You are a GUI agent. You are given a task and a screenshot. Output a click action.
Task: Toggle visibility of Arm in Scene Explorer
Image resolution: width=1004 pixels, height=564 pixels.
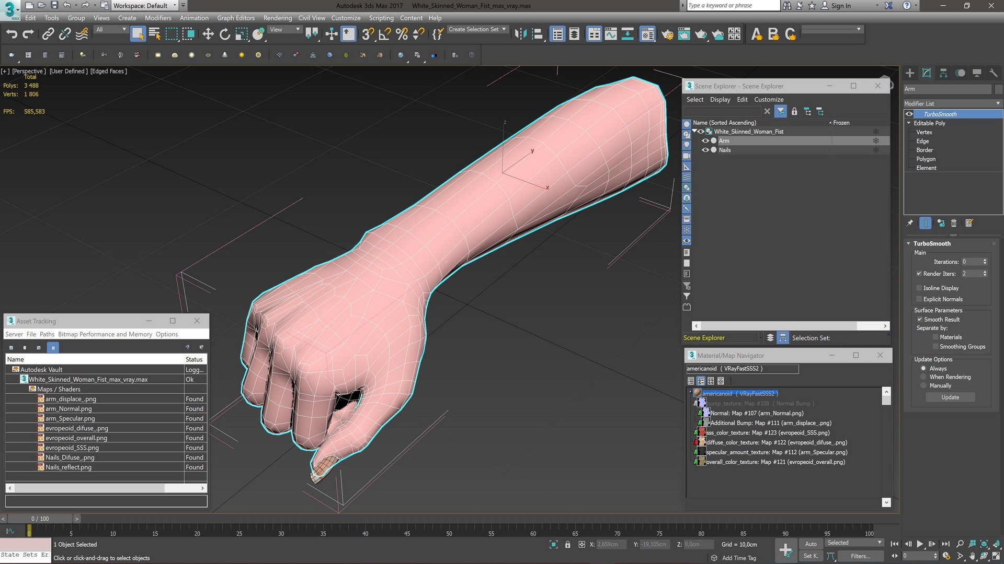point(705,141)
